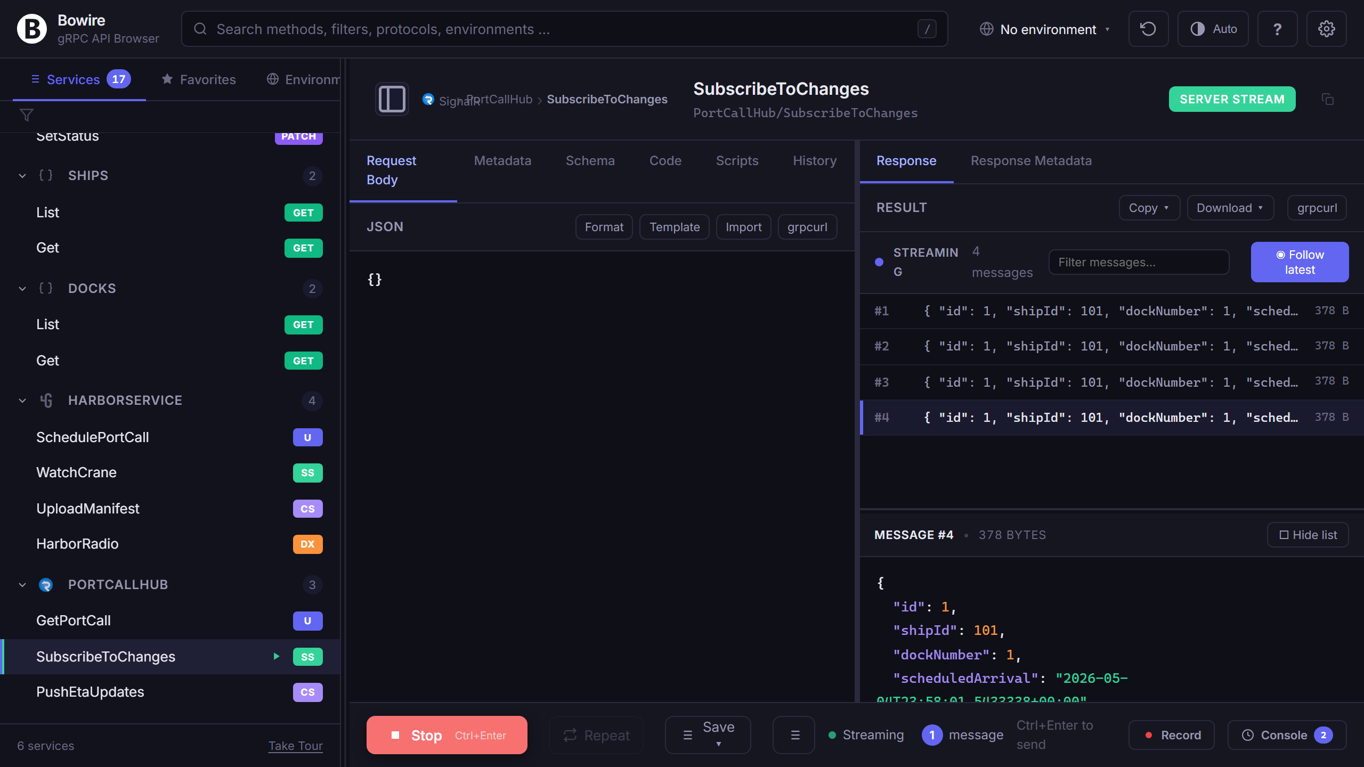Click the filter funnel icon in sidebar
Screen dimensions: 1364x767
click(x=27, y=115)
